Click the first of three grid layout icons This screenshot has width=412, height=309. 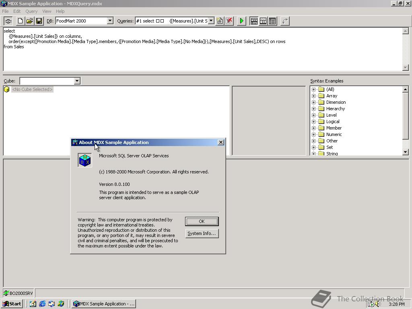(254, 21)
